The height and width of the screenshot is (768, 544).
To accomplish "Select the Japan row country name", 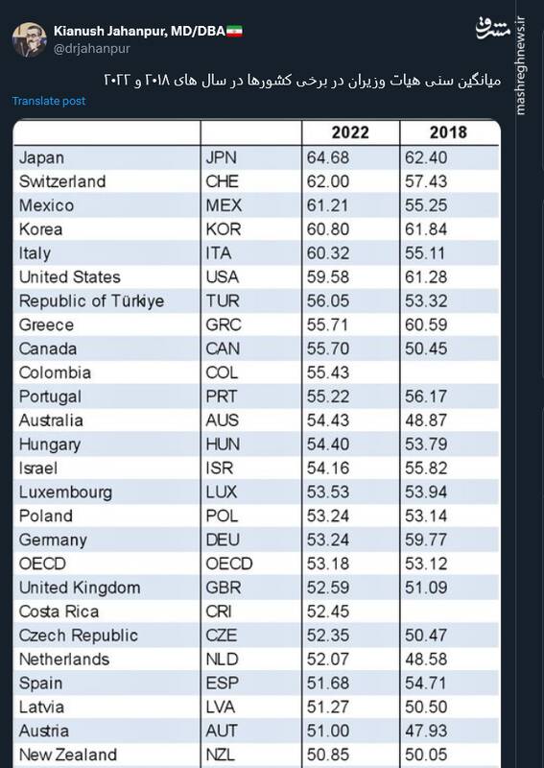I will [x=41, y=157].
